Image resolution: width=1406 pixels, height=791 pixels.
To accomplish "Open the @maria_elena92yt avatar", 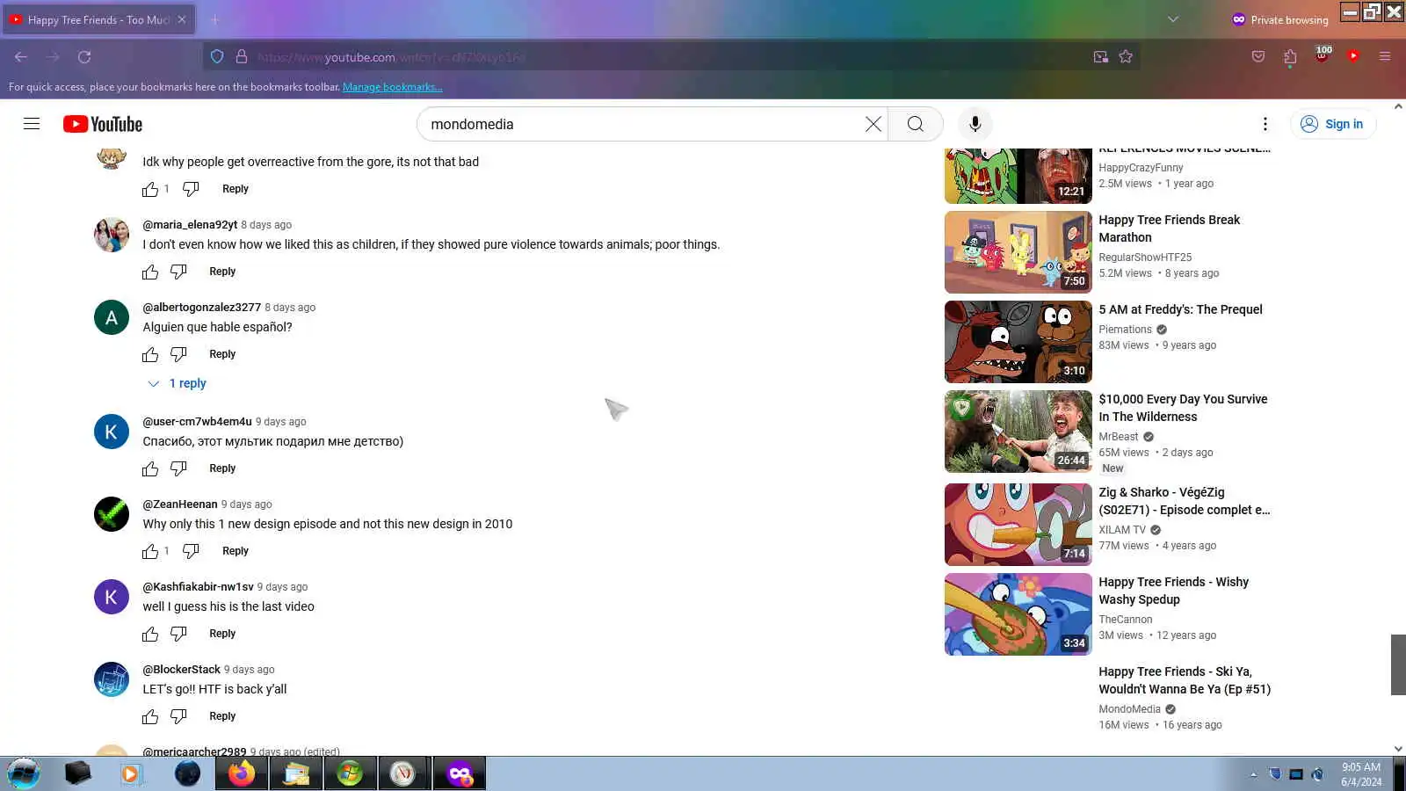I will coord(112,235).
